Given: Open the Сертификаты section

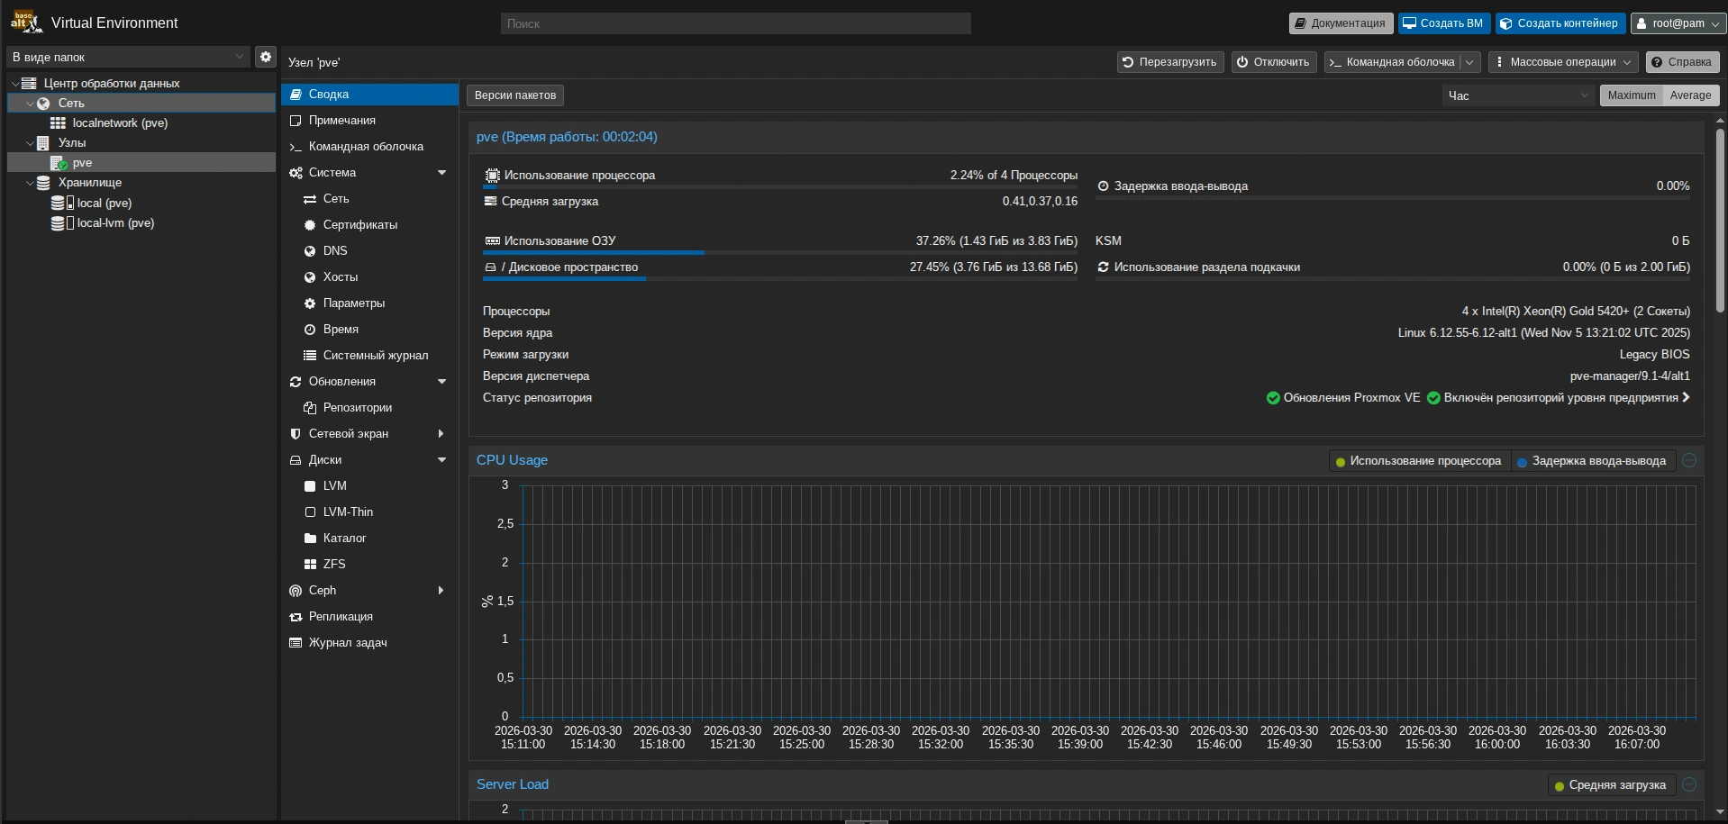Looking at the screenshot, I should pyautogui.click(x=369, y=225).
